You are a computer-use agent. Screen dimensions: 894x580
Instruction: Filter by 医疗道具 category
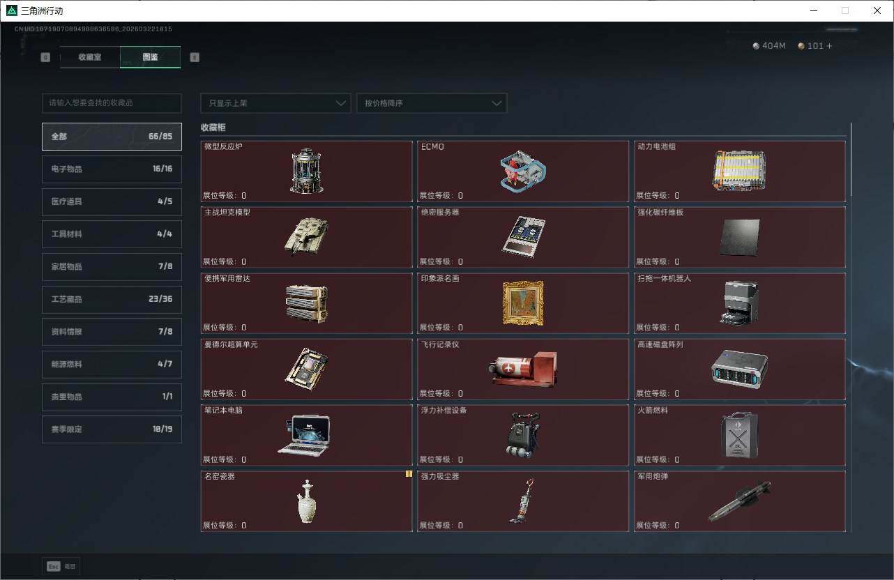tap(112, 201)
